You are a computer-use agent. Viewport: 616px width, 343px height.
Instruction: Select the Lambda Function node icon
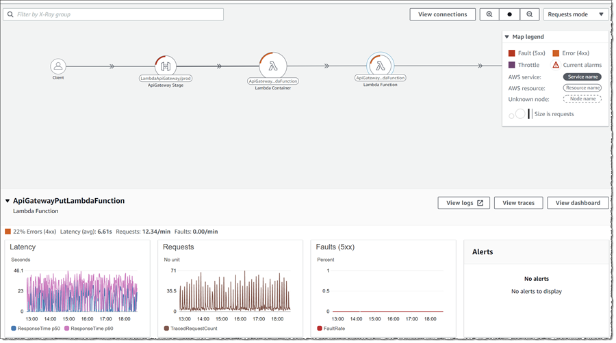(x=381, y=66)
